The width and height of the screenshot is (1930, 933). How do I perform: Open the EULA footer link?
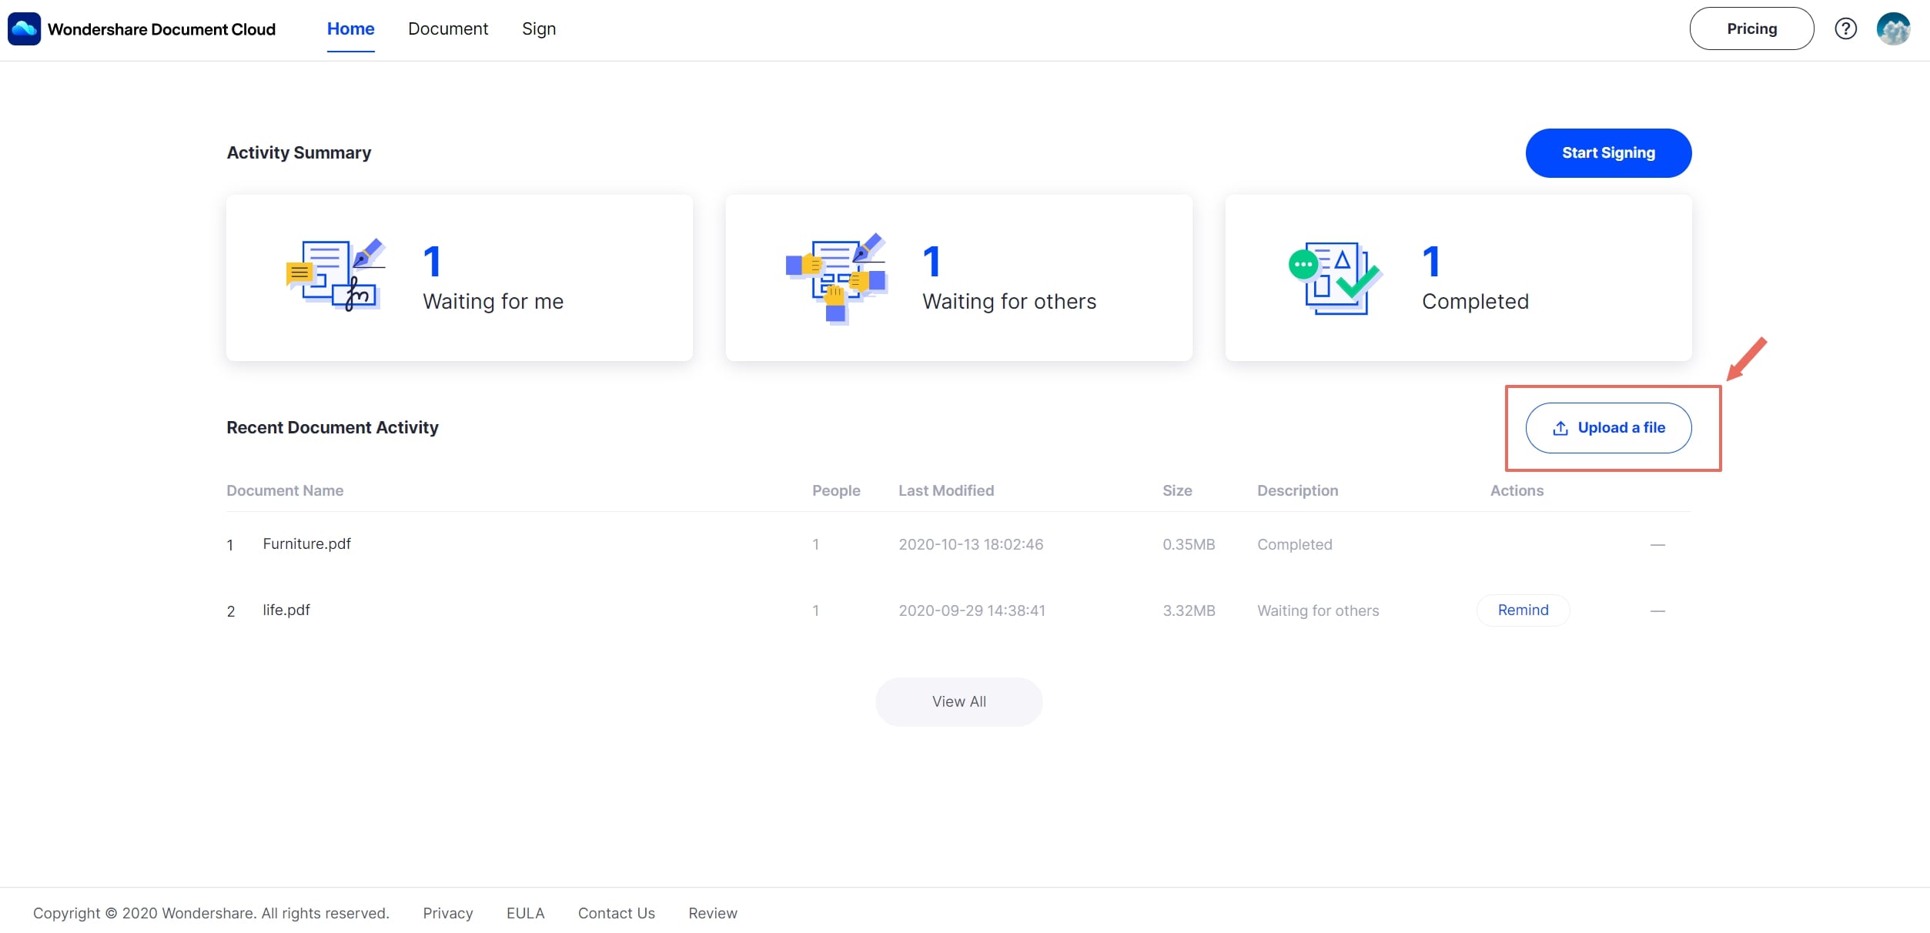click(525, 913)
